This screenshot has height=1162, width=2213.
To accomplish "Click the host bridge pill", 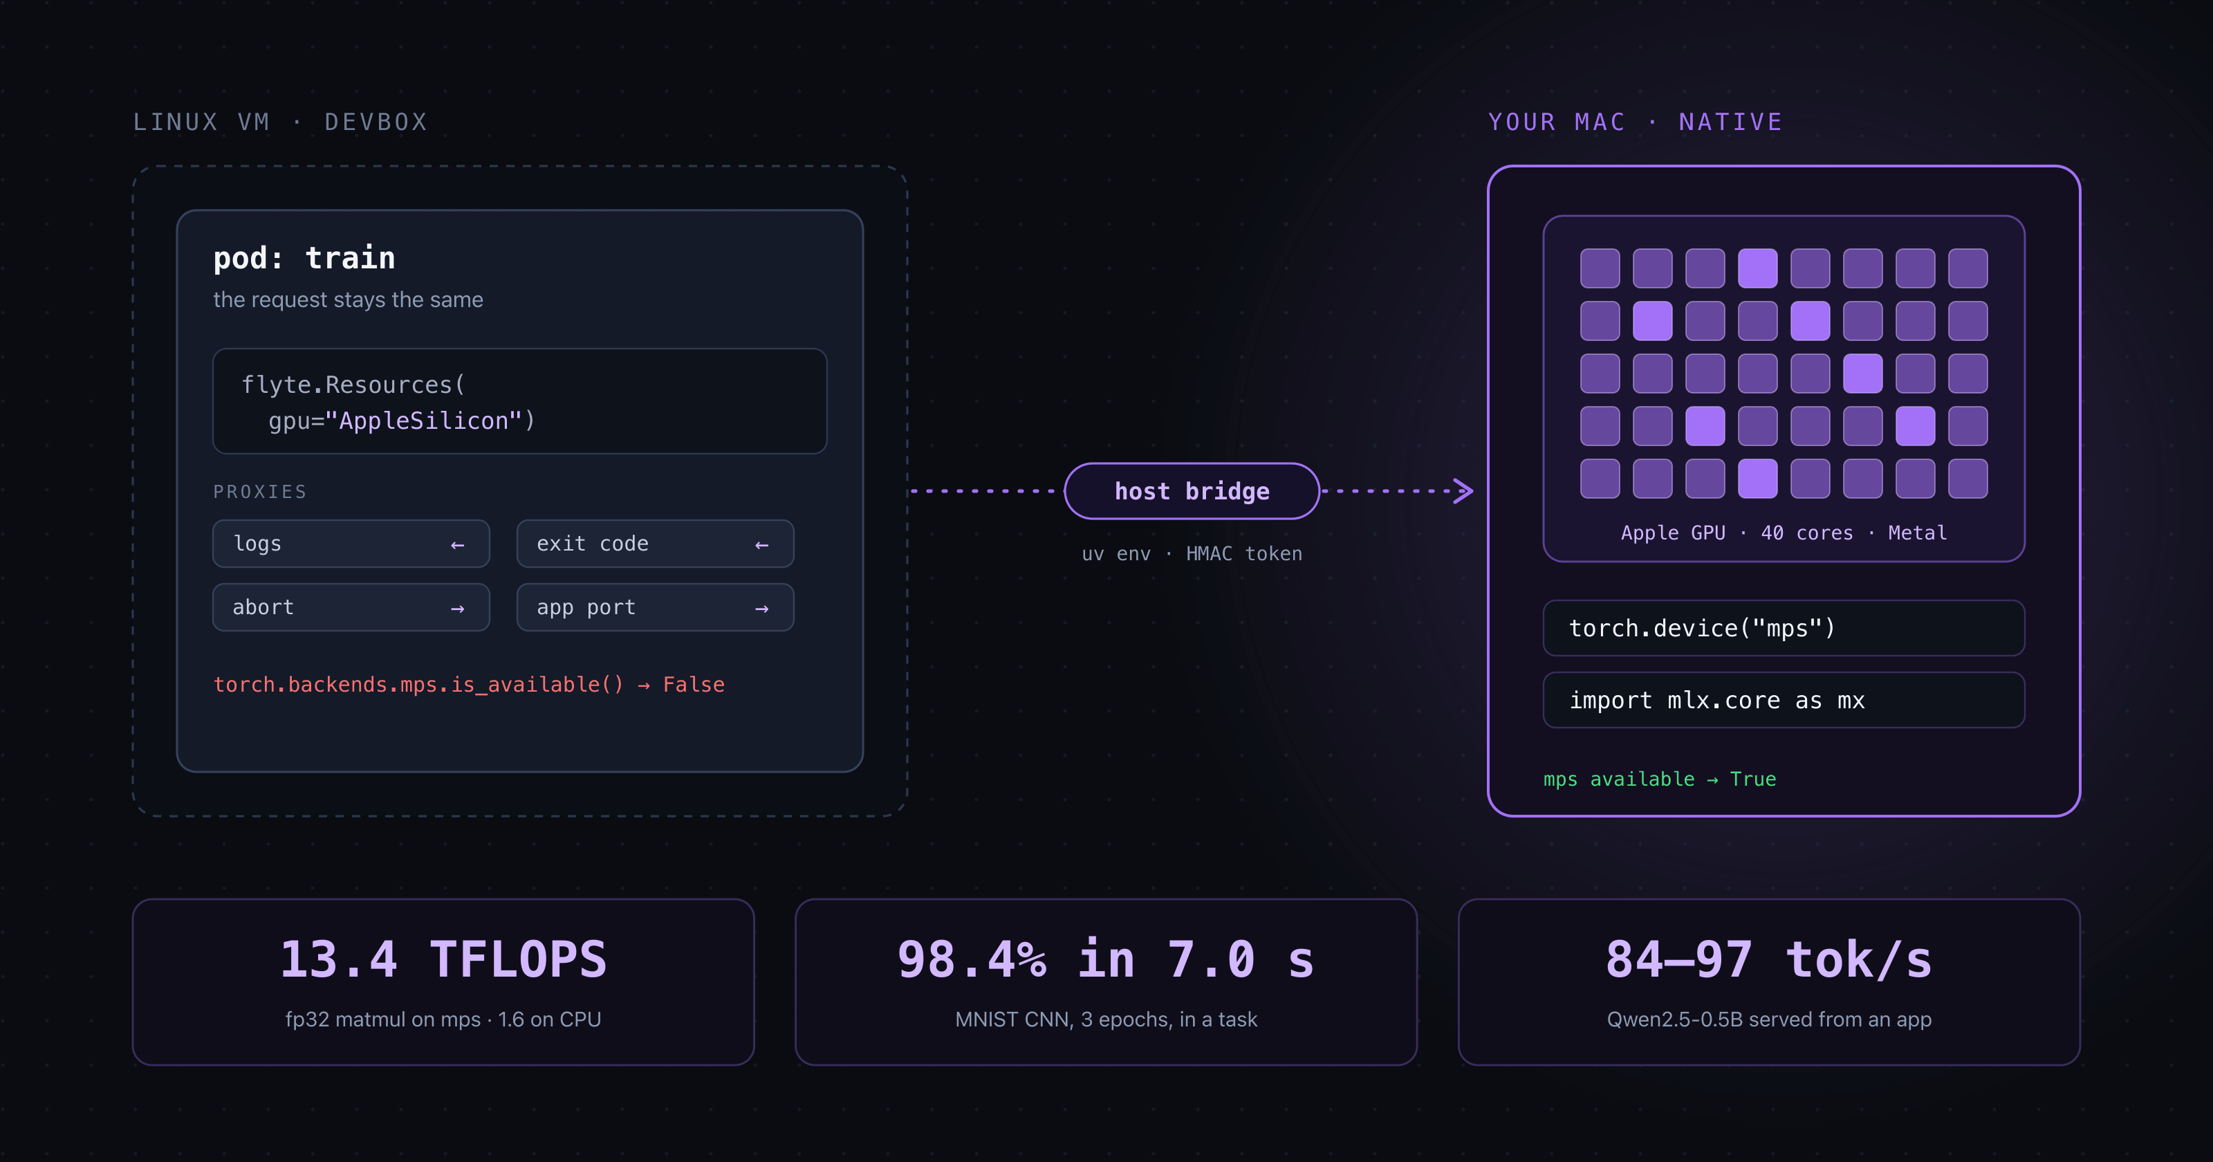I will 1192,491.
